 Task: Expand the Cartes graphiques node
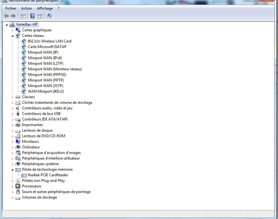click(12, 30)
